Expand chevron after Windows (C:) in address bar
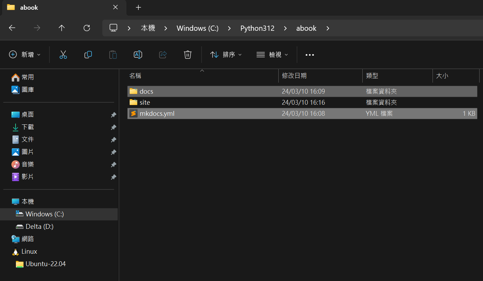The height and width of the screenshot is (281, 483). [229, 28]
